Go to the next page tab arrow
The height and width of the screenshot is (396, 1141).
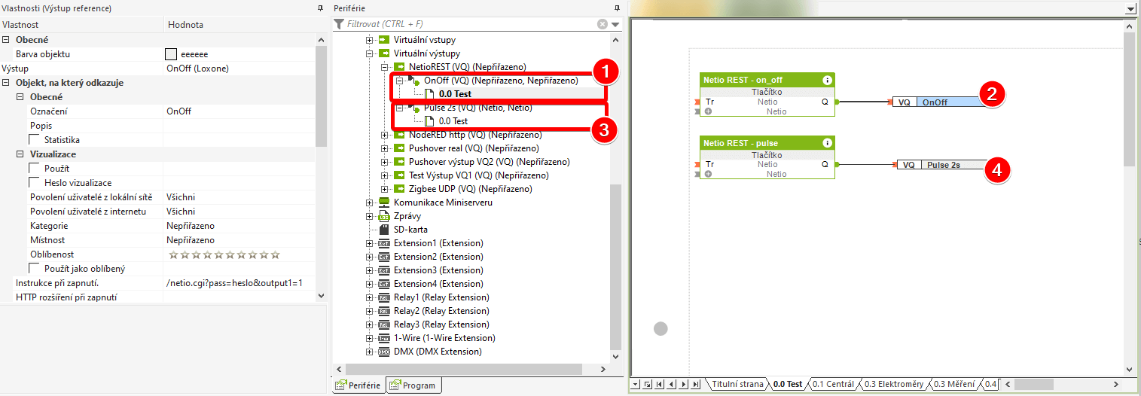tap(684, 384)
